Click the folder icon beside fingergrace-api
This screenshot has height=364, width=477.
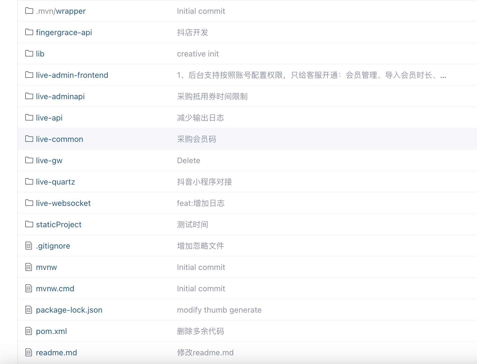click(29, 32)
